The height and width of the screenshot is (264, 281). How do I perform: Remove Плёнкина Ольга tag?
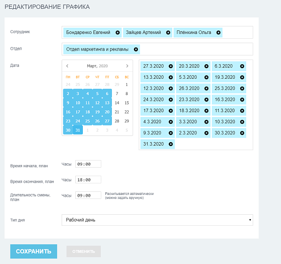coord(218,33)
